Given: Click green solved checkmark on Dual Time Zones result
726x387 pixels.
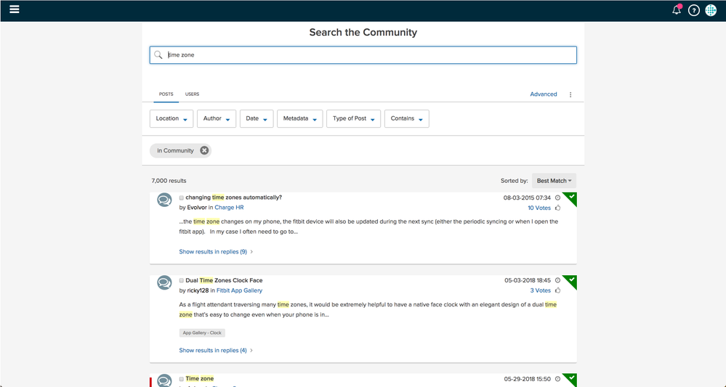Looking at the screenshot, I should tap(571, 280).
